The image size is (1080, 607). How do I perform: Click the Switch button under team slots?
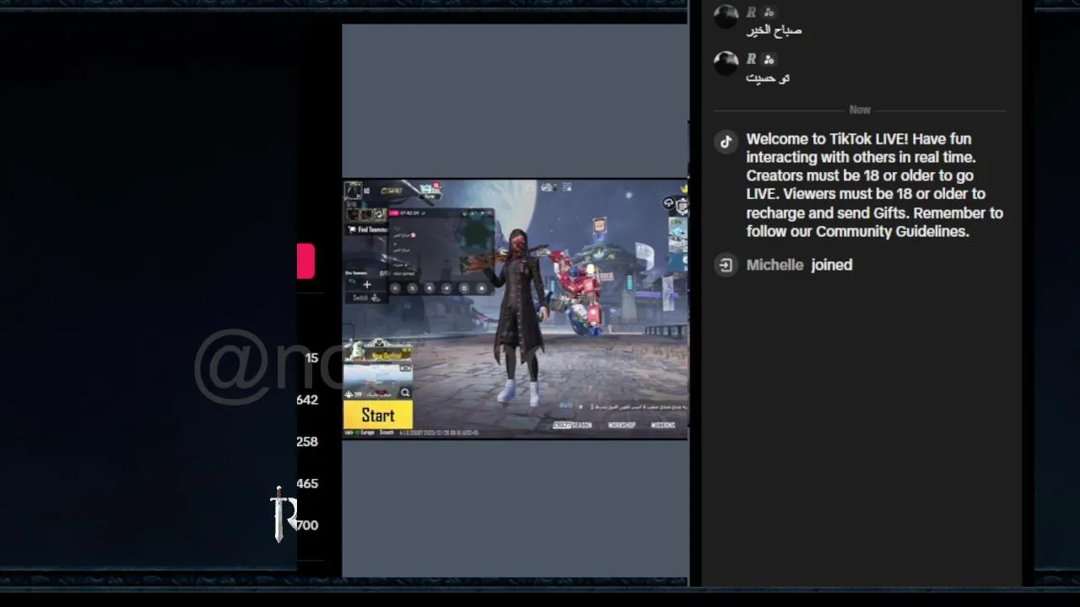click(364, 298)
